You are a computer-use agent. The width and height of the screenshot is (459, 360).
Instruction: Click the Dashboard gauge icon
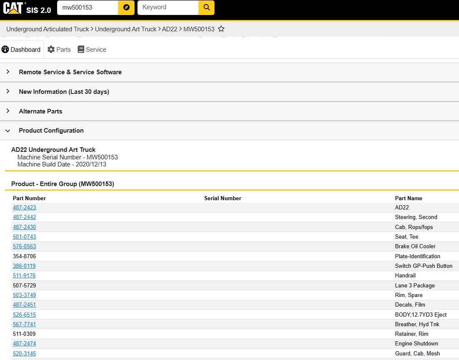5,49
